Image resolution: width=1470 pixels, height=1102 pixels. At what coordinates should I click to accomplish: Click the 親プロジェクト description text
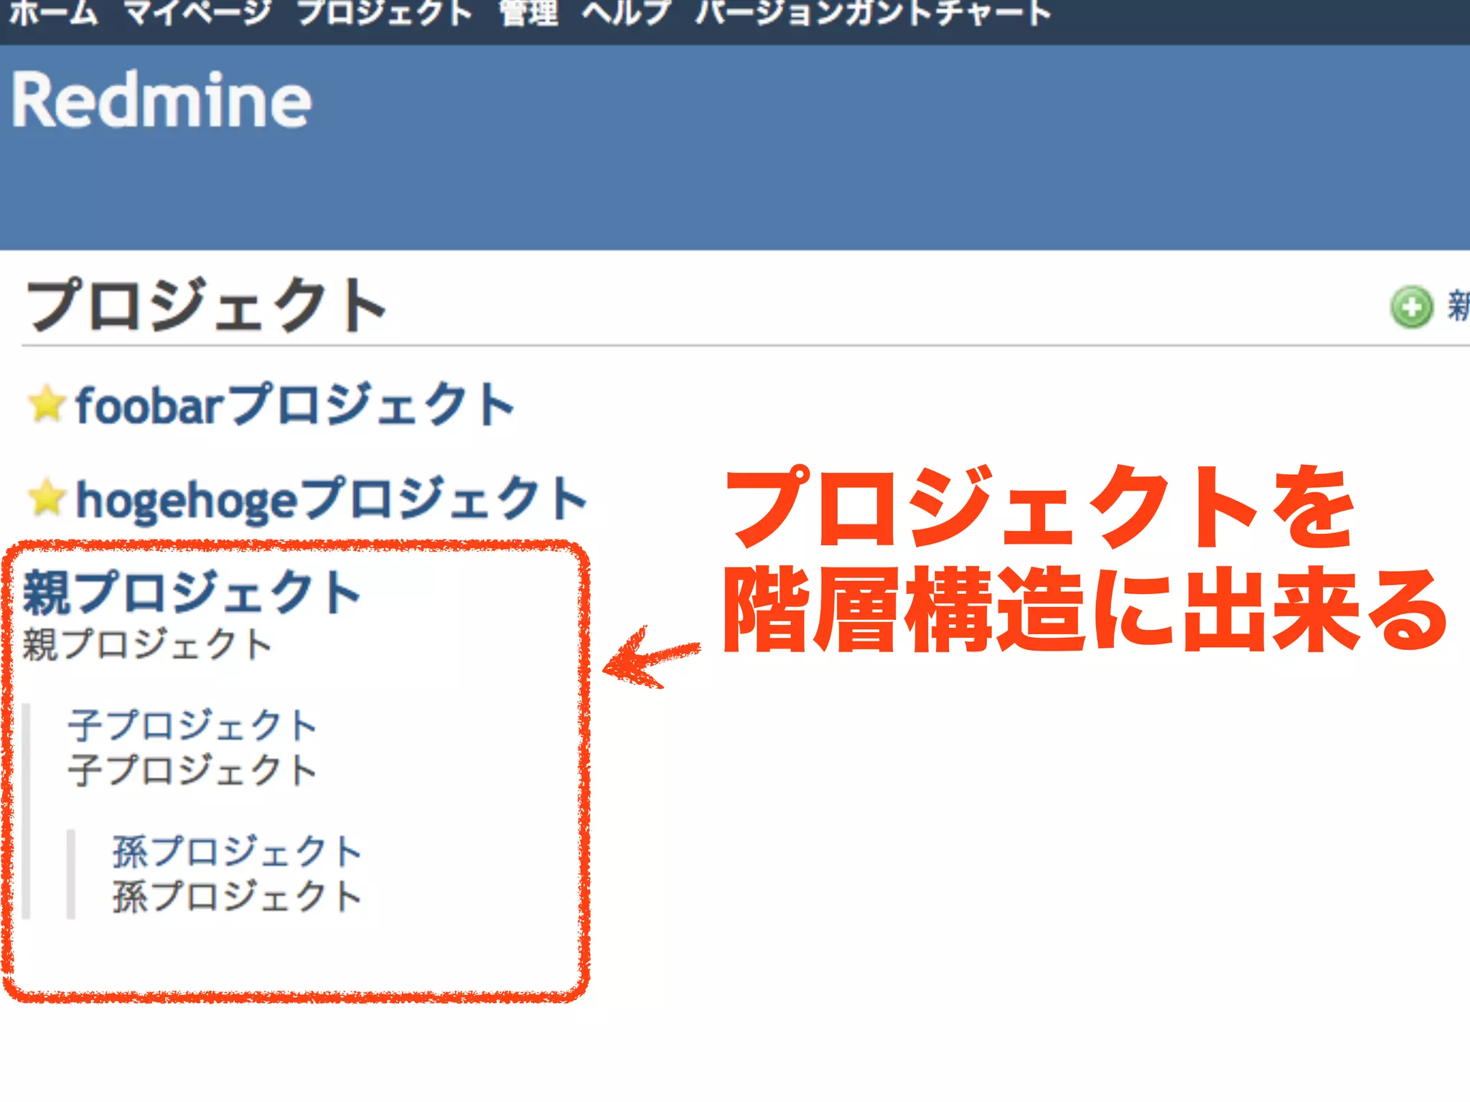147,644
